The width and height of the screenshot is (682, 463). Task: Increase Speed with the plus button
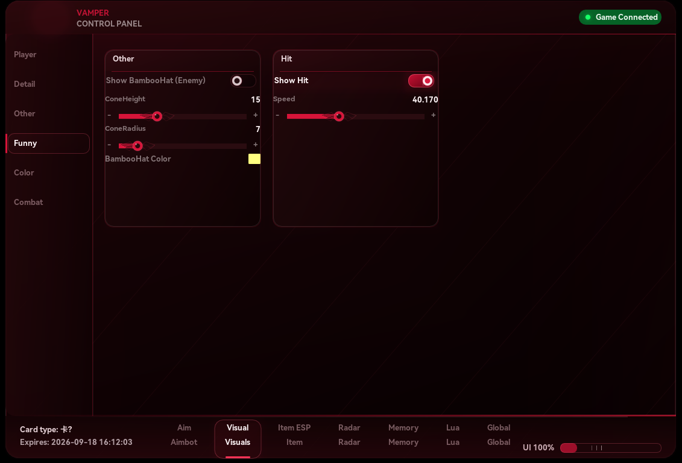point(433,115)
